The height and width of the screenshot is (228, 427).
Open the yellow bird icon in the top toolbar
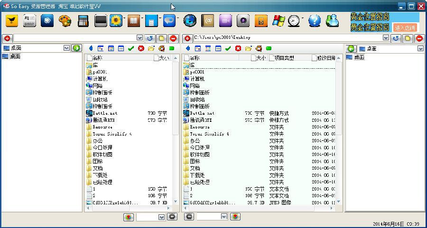[12, 21]
